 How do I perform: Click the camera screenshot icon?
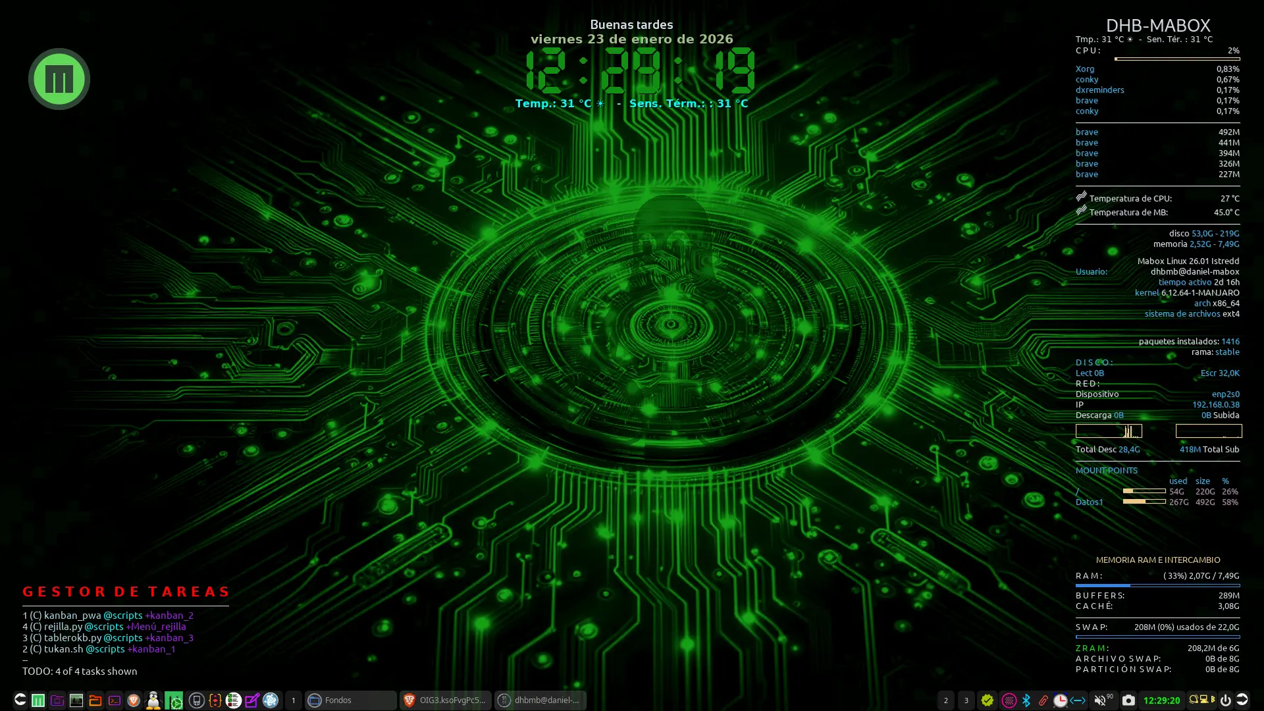click(x=1128, y=700)
